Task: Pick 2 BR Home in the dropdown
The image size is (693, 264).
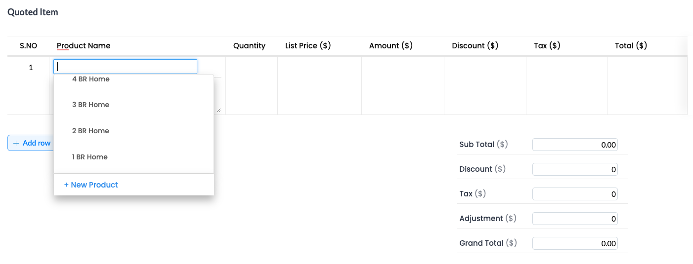Action: [91, 131]
